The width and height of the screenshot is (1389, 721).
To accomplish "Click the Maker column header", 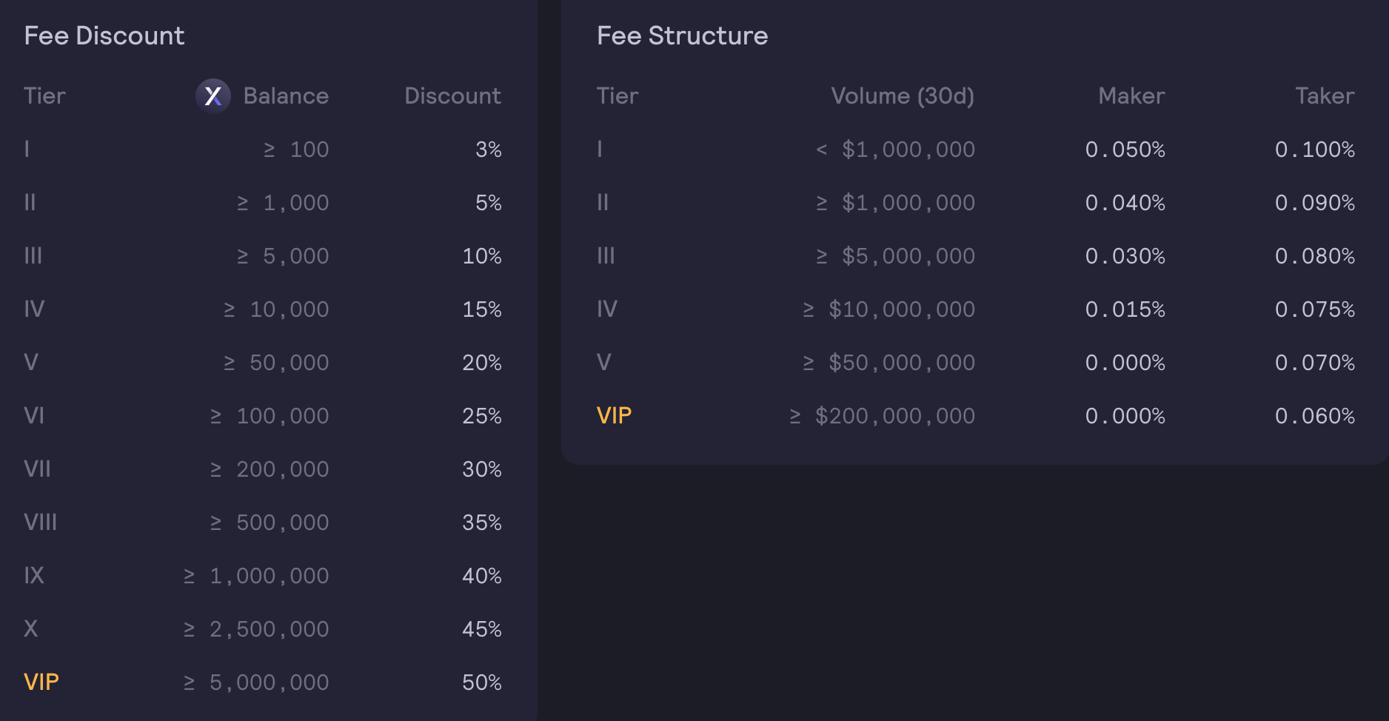I will click(1131, 96).
